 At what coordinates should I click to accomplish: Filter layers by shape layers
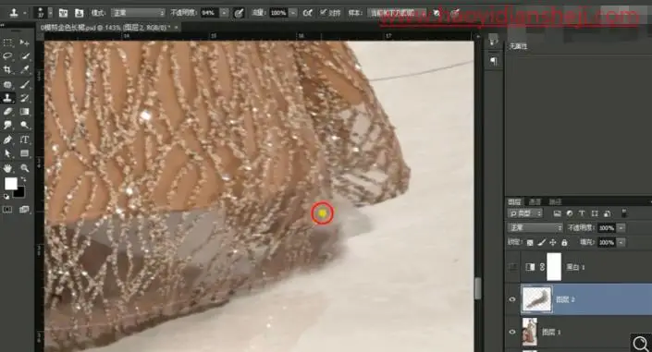[x=595, y=213]
